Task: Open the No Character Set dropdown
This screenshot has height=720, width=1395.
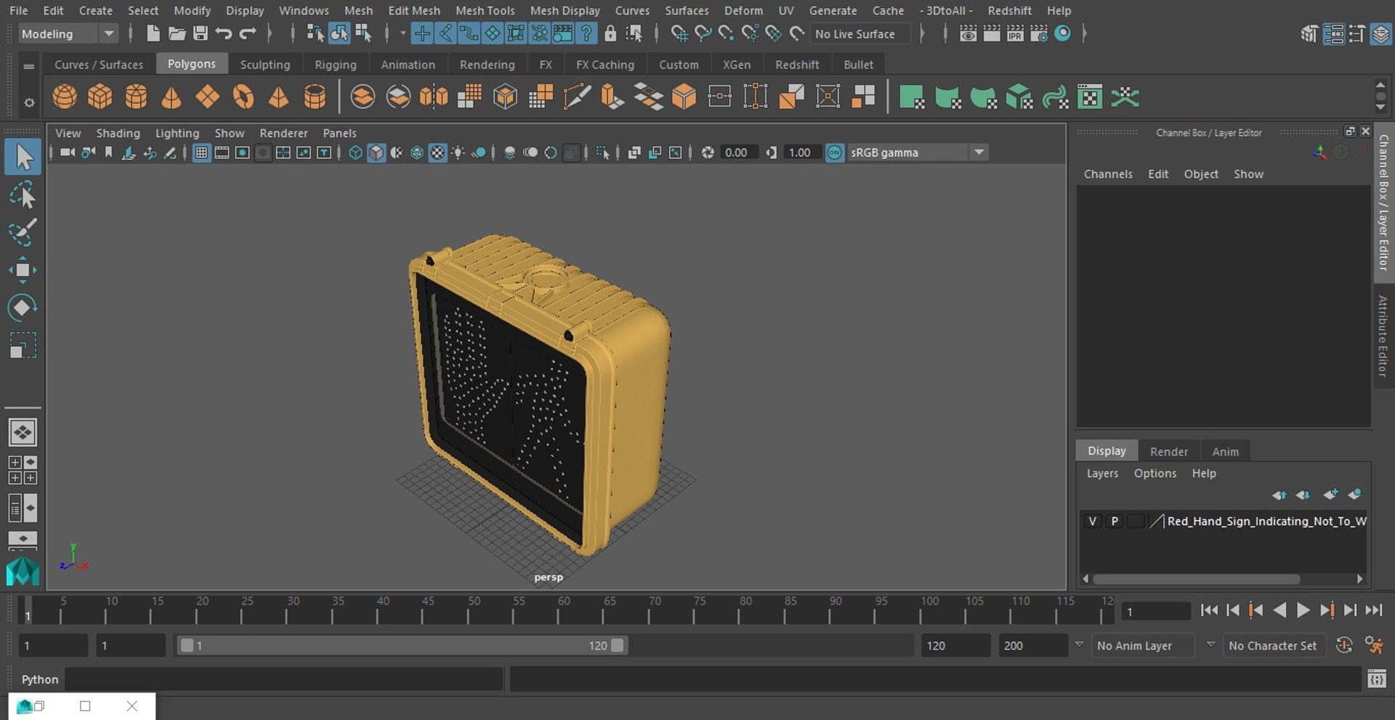Action: pos(1273,645)
